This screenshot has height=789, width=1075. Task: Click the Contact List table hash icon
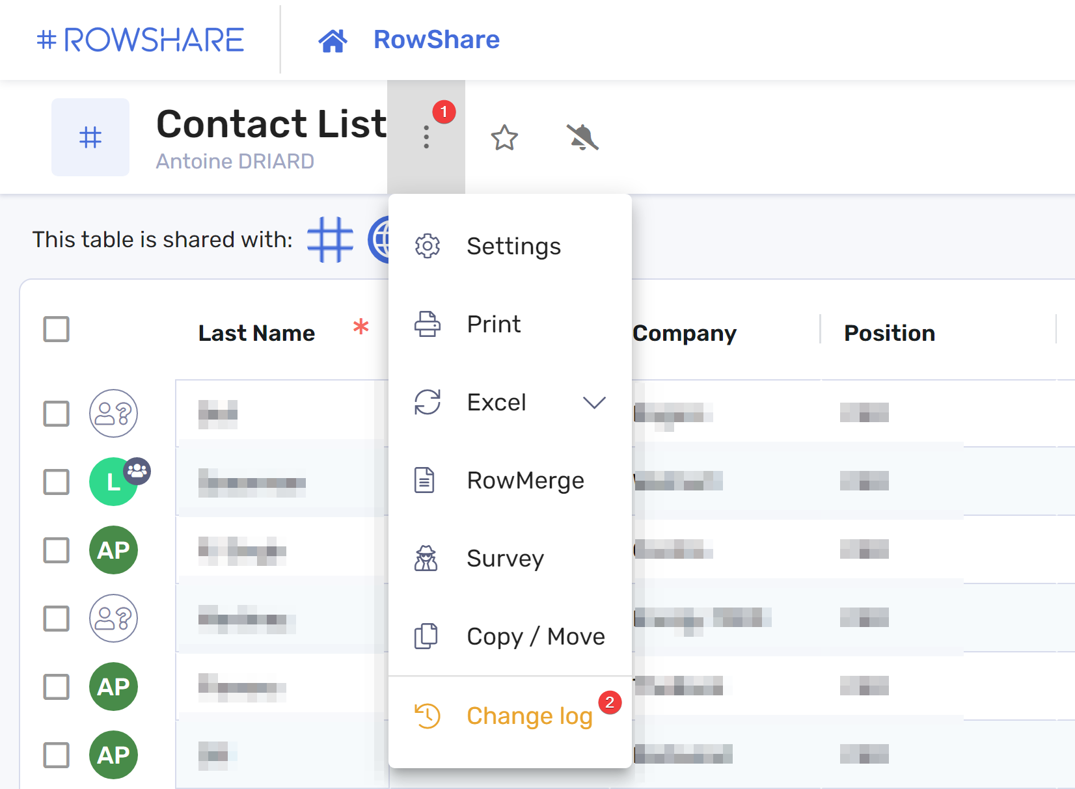pos(90,137)
